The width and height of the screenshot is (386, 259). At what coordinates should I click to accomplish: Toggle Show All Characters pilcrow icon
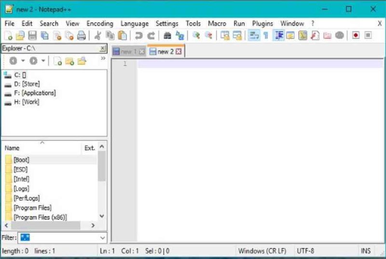click(266, 35)
